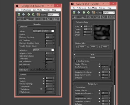
Task: Click Blocking Sides Y None button
Action: (93, 47)
